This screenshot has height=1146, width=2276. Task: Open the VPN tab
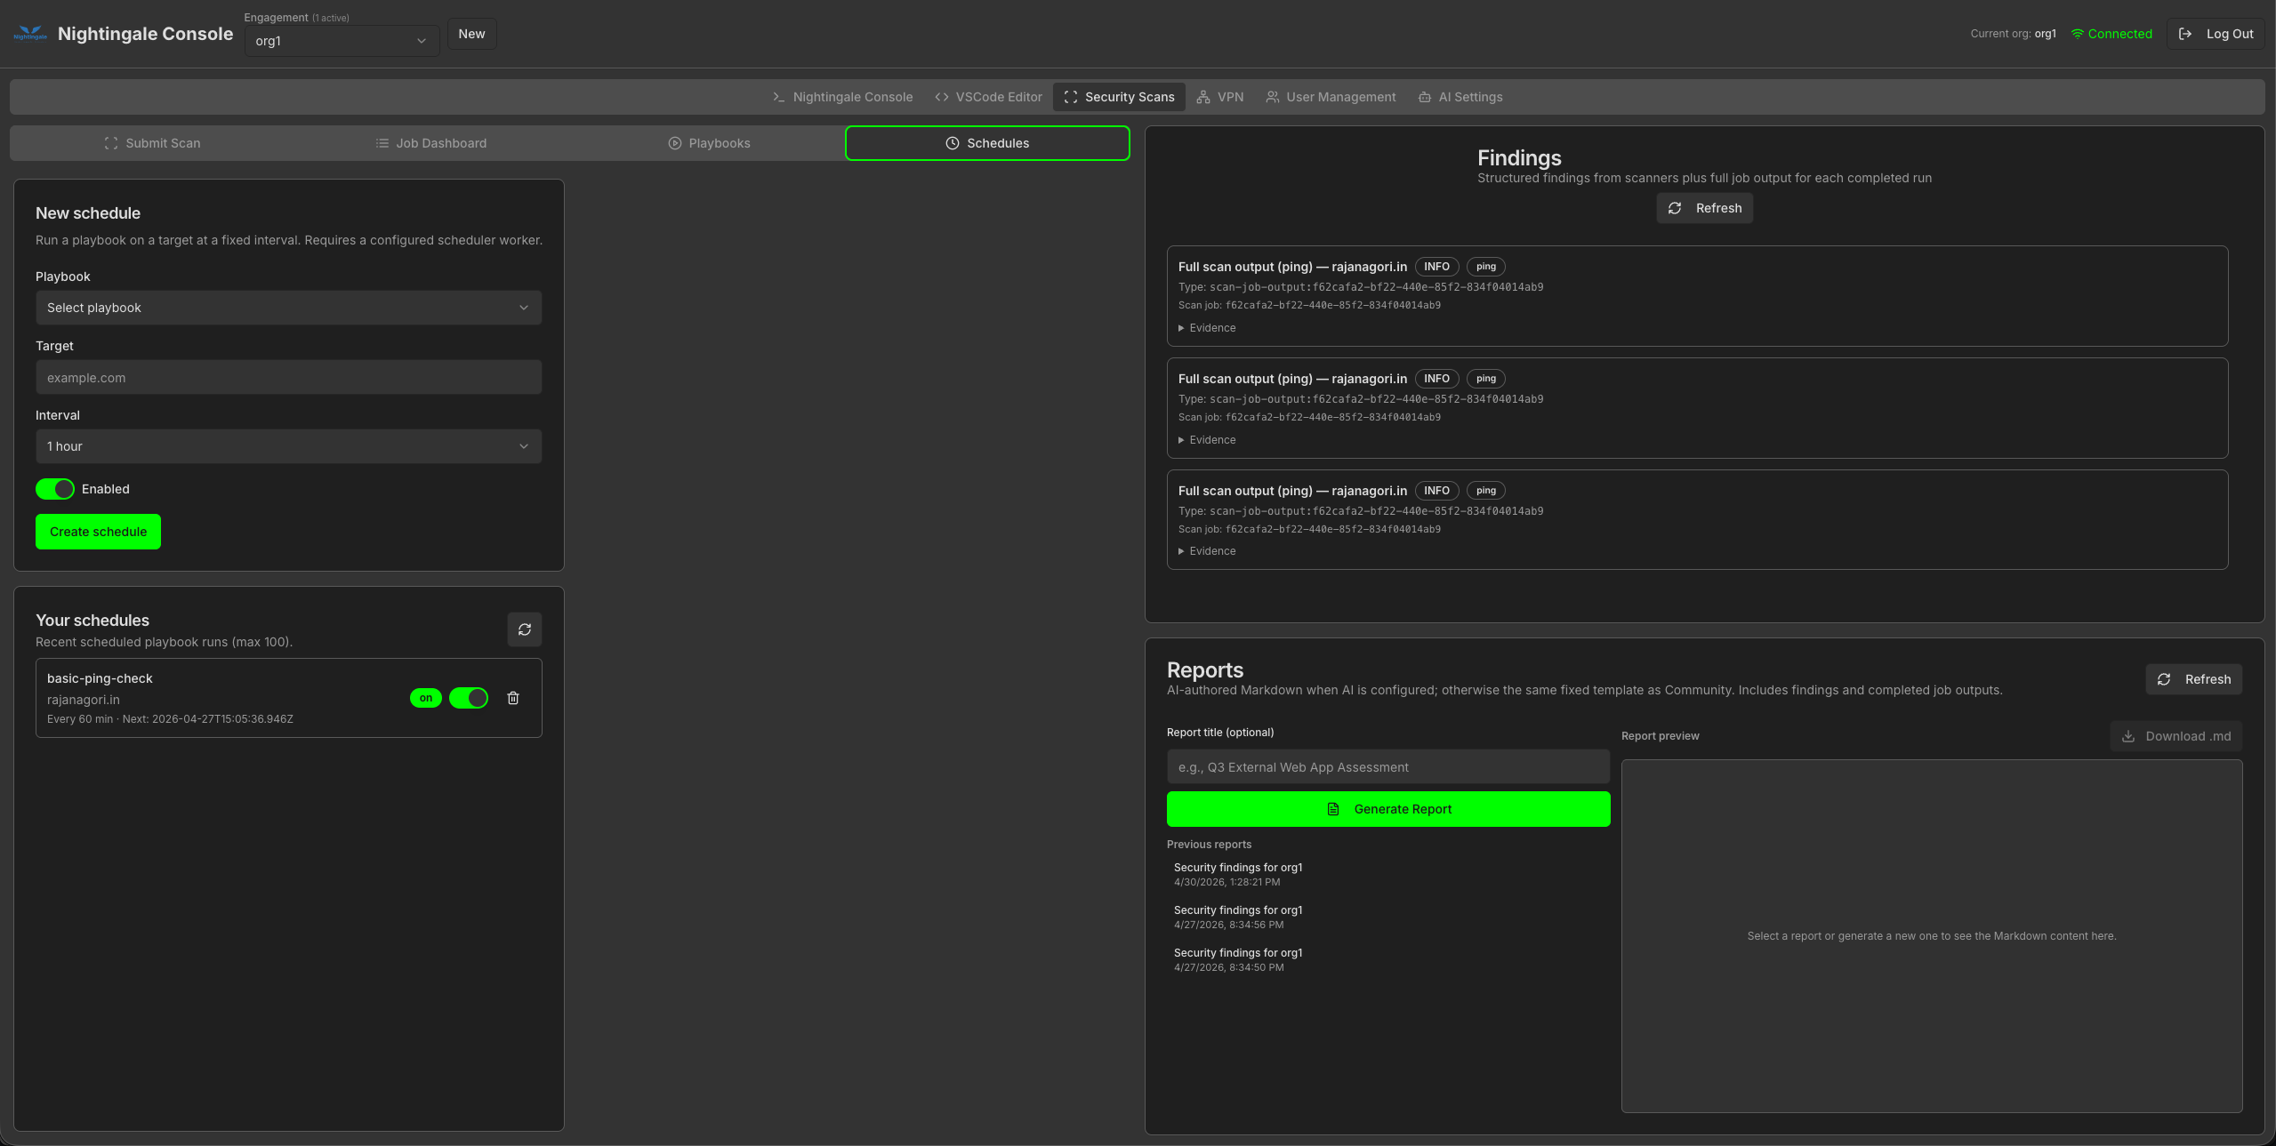(1219, 97)
